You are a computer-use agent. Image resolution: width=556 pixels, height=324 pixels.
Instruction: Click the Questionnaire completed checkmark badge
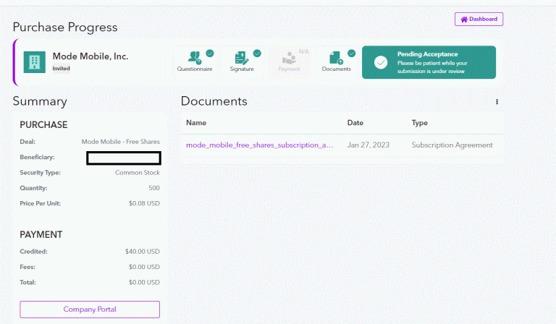pos(210,53)
